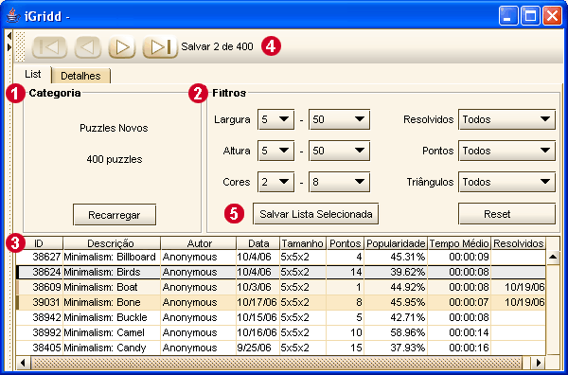568x375 pixels.
Task: Expand side panel with right arrow
Action: tap(9, 47)
